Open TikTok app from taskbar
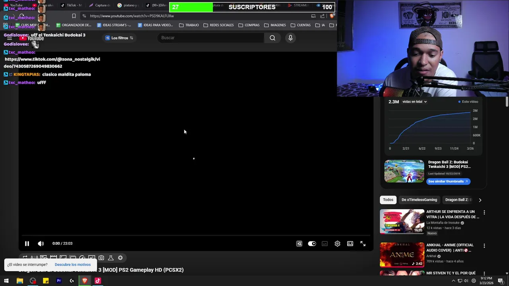 [98, 281]
